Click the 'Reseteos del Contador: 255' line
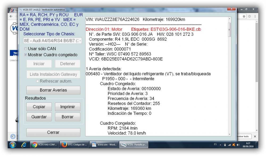The image size is (266, 156). coord(134,103)
